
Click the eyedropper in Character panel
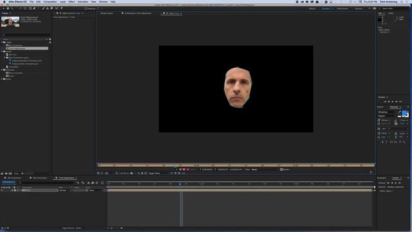pyautogui.click(x=400, y=112)
